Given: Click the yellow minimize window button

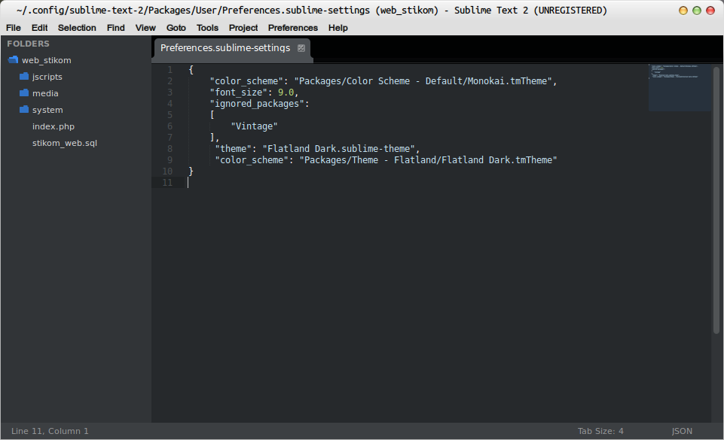Looking at the screenshot, I should (682, 11).
